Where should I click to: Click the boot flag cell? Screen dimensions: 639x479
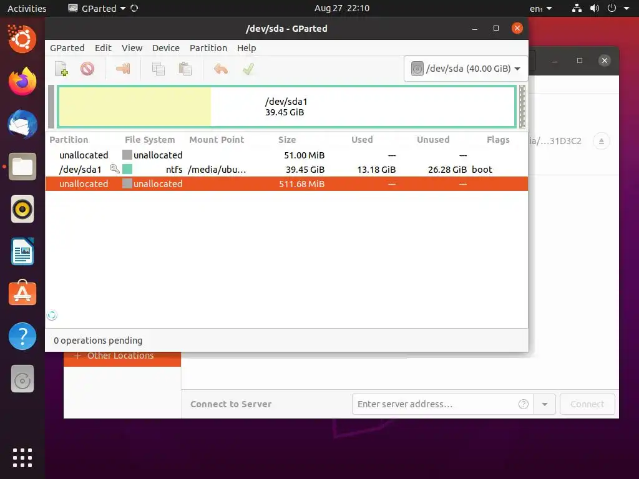pyautogui.click(x=482, y=170)
